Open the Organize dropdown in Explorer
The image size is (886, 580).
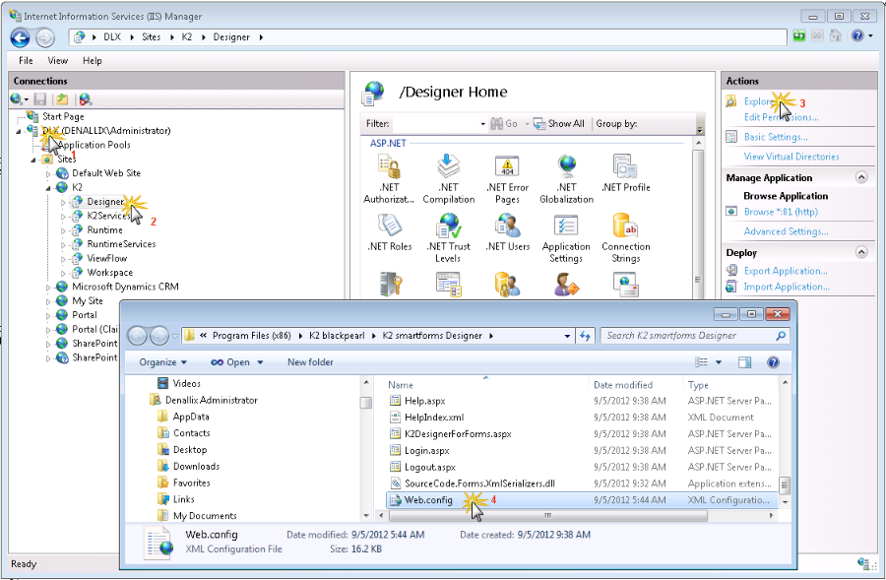tap(160, 361)
